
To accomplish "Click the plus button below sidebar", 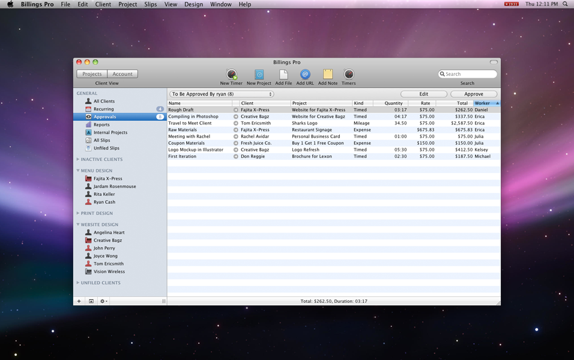I will pyautogui.click(x=79, y=301).
